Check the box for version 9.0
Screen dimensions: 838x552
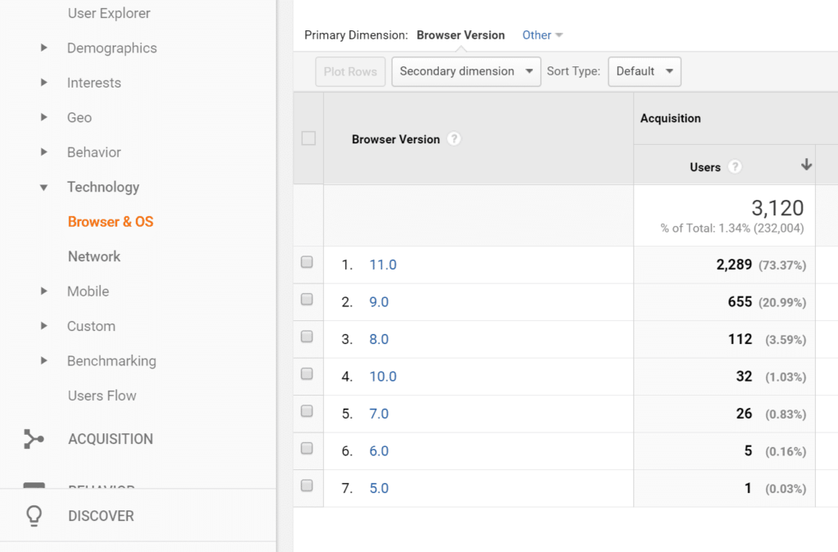(x=307, y=301)
